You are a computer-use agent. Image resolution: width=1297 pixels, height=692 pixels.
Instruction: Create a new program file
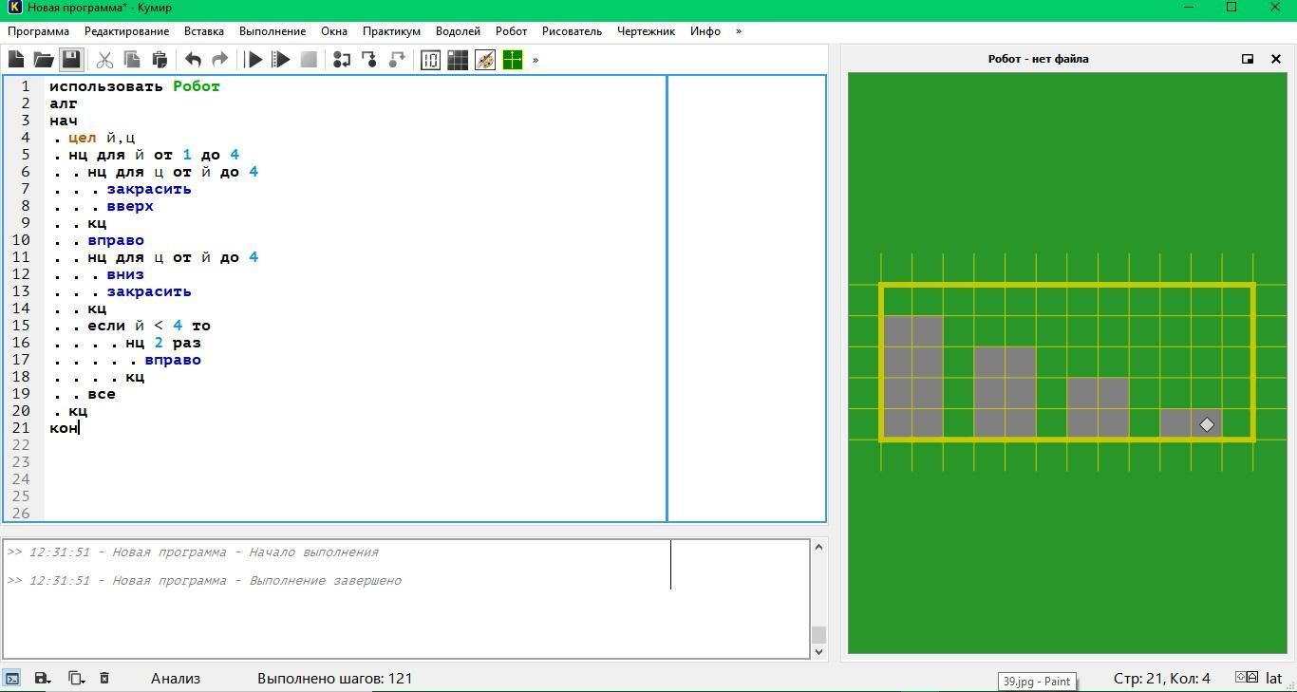click(x=16, y=60)
